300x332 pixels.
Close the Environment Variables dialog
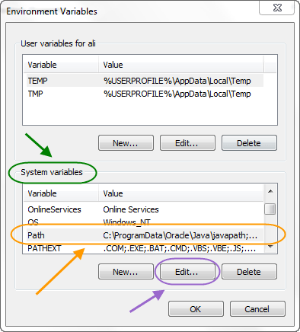coord(276,8)
